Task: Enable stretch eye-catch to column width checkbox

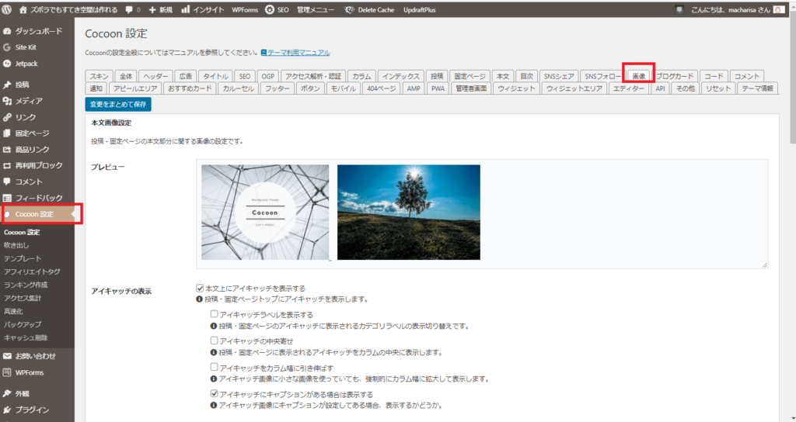Action: click(214, 368)
